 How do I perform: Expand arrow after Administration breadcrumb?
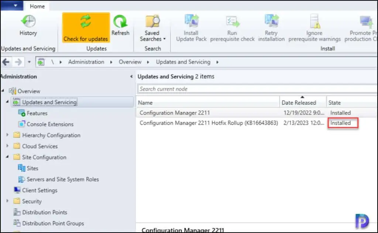pyautogui.click(x=111, y=62)
